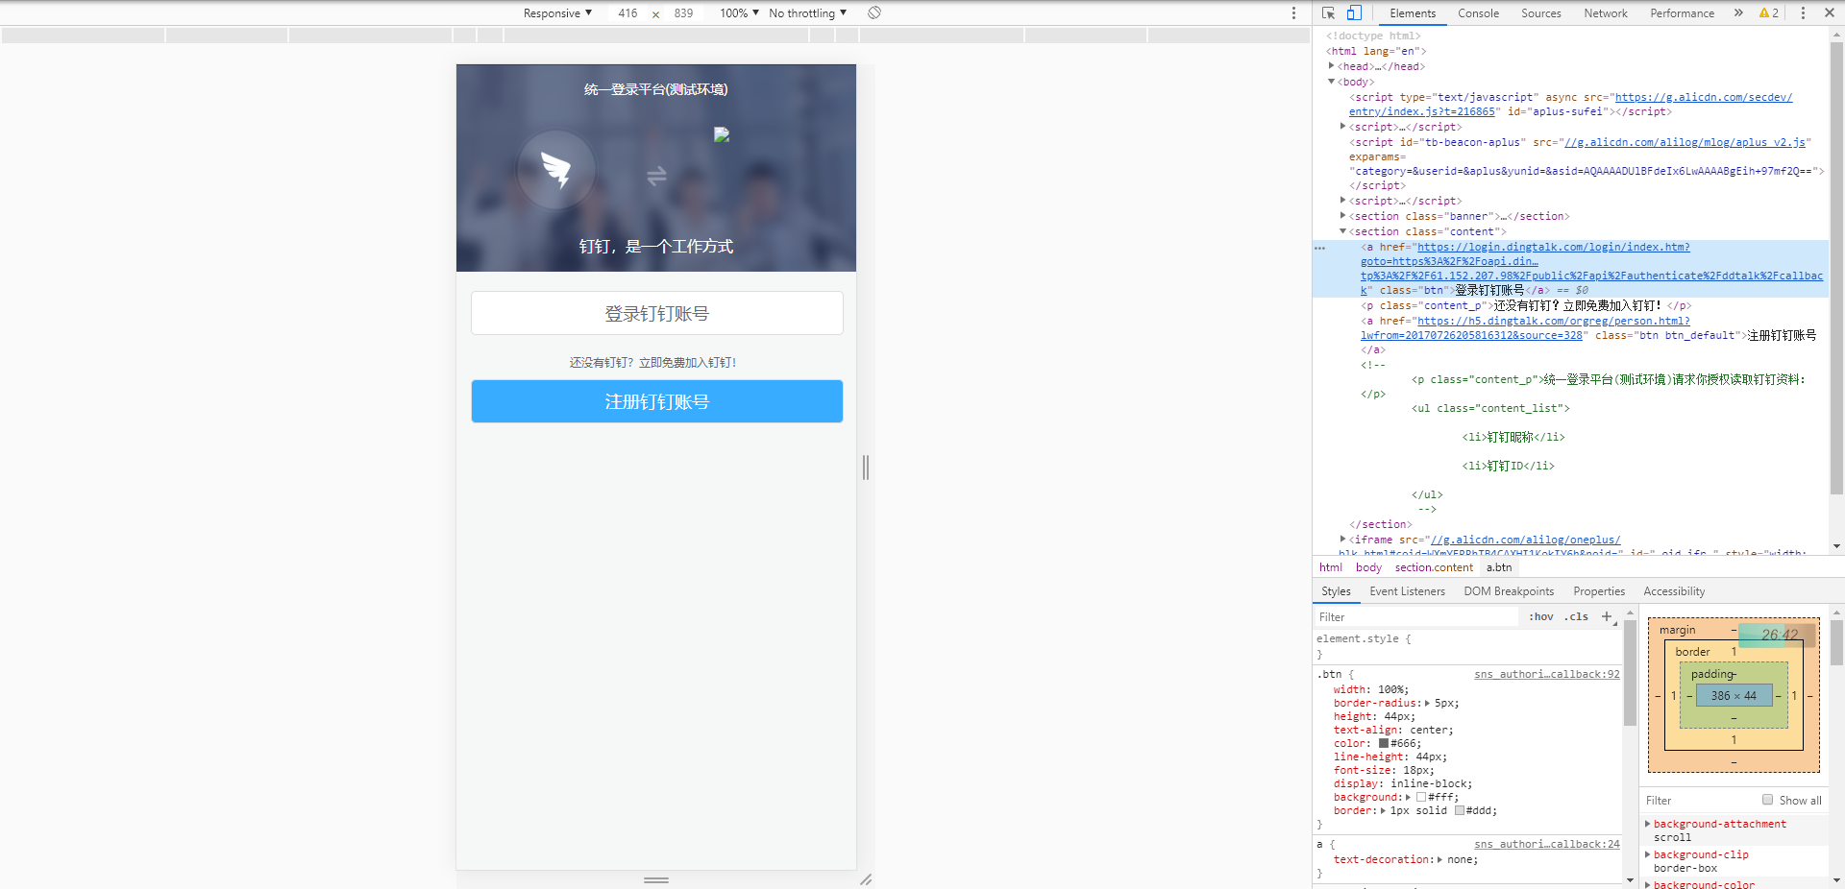Open the Properties sub-tab
The width and height of the screenshot is (1845, 889).
click(x=1599, y=591)
